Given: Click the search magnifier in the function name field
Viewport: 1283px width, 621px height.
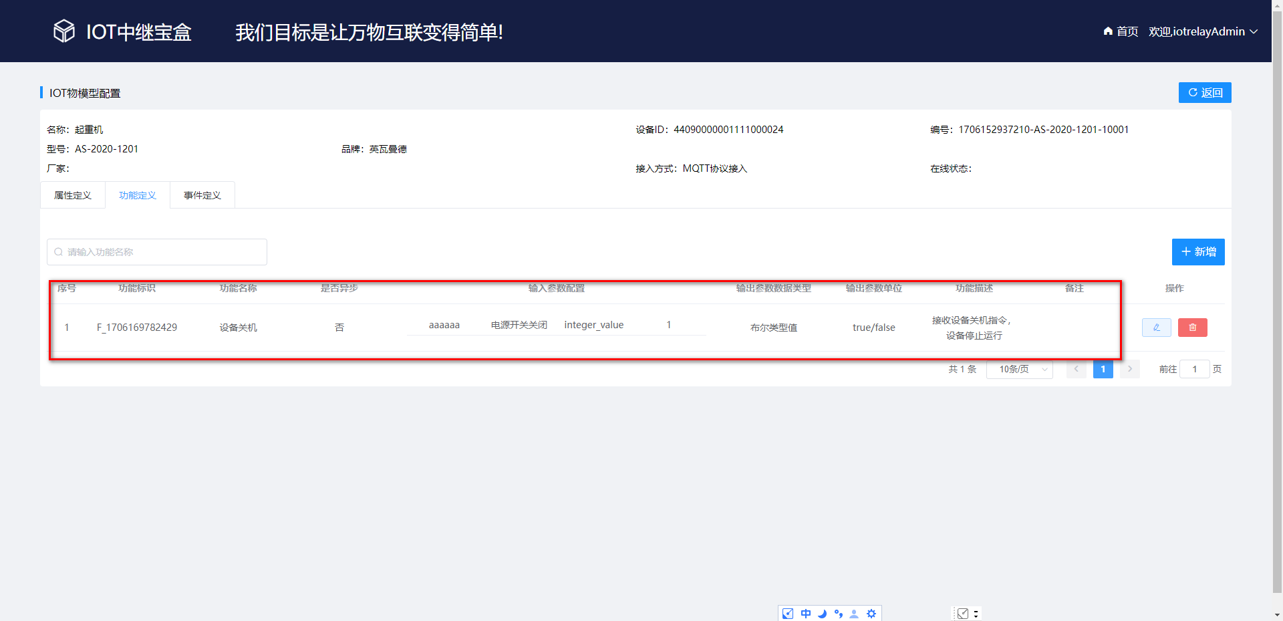Looking at the screenshot, I should pos(59,252).
